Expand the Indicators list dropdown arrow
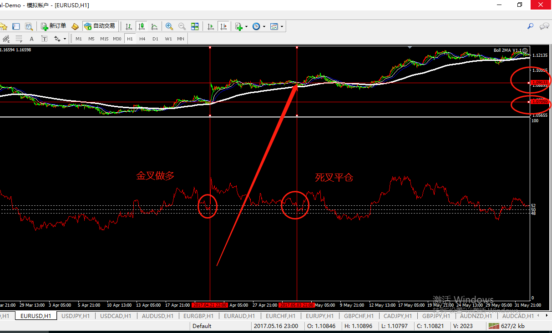Viewport: 552px width, 333px height. [x=246, y=26]
